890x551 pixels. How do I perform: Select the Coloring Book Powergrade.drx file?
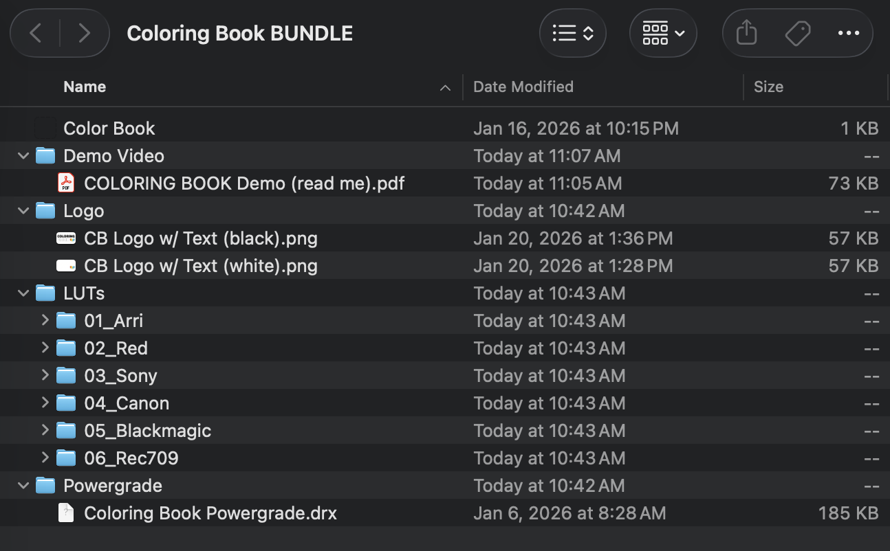pyautogui.click(x=210, y=513)
